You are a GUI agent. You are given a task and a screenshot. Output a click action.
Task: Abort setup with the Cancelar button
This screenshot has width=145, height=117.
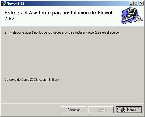pyautogui.click(x=74, y=110)
